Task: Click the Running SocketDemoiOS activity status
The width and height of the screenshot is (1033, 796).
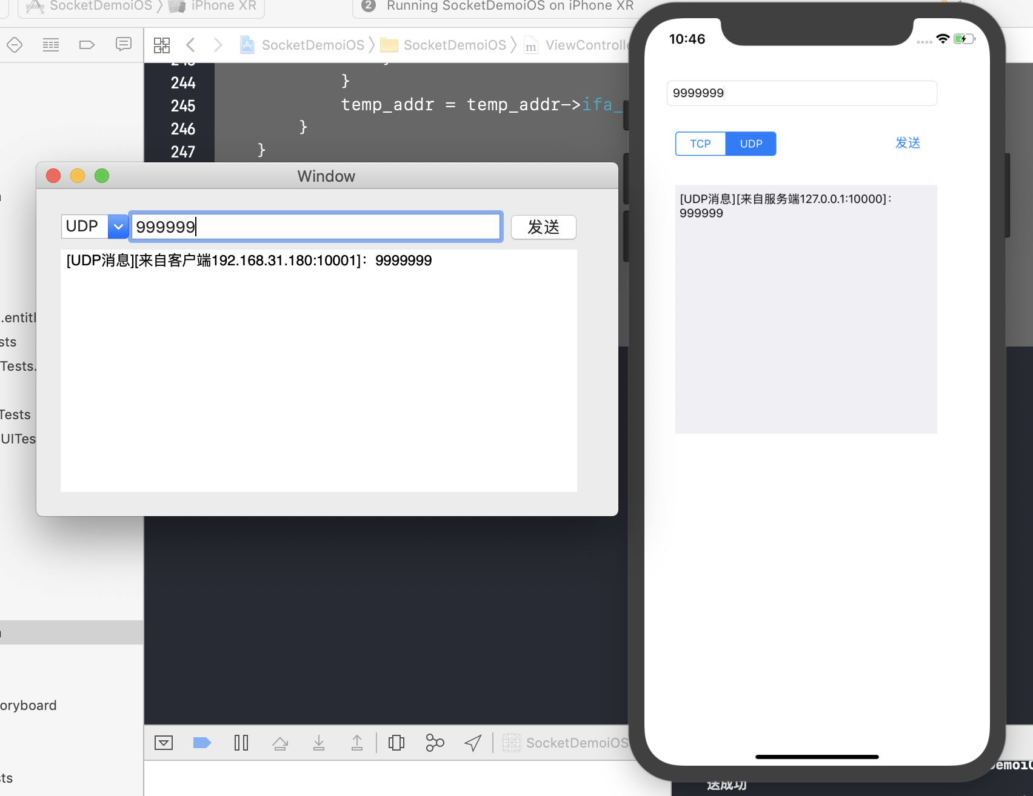Action: click(510, 6)
